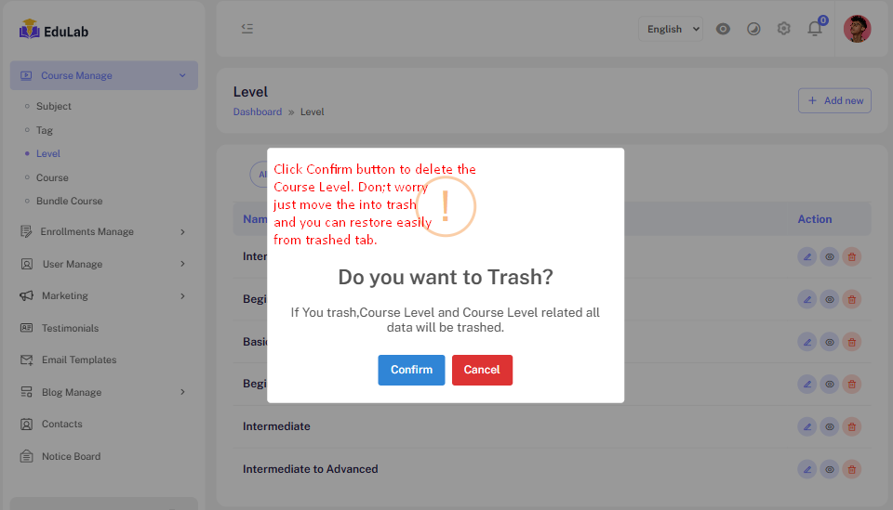Image resolution: width=893 pixels, height=510 pixels.
Task: Open Testimonials from the sidebar
Action: point(70,328)
